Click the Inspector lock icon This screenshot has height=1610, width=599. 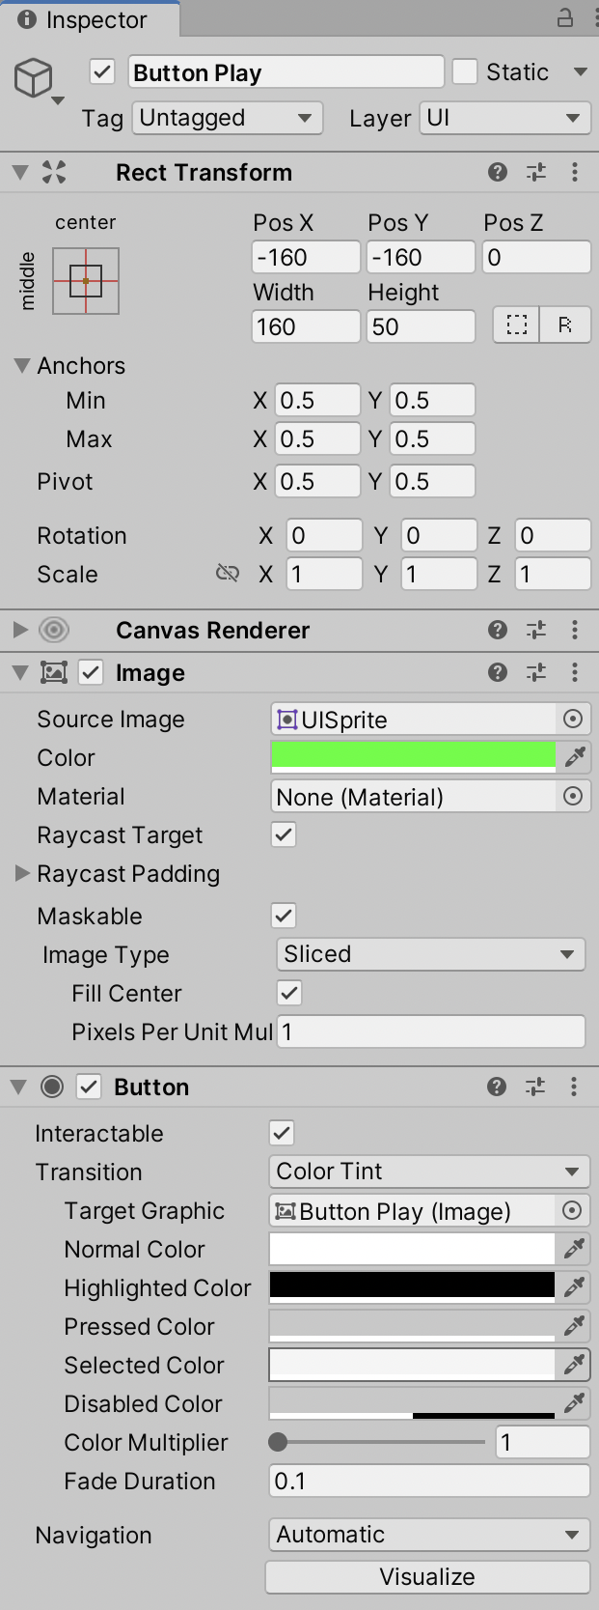pos(565,17)
